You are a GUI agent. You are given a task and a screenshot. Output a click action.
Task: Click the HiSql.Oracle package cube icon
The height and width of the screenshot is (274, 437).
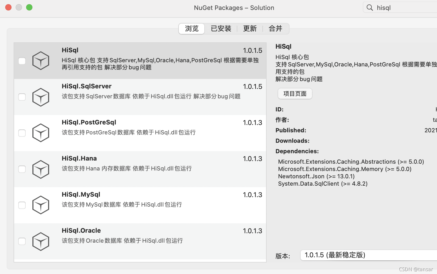41,241
